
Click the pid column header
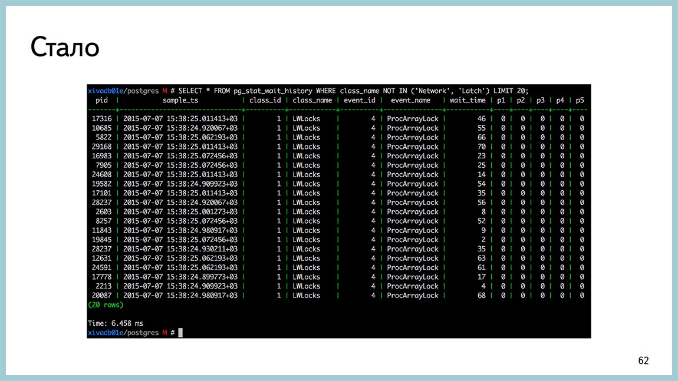(101, 100)
